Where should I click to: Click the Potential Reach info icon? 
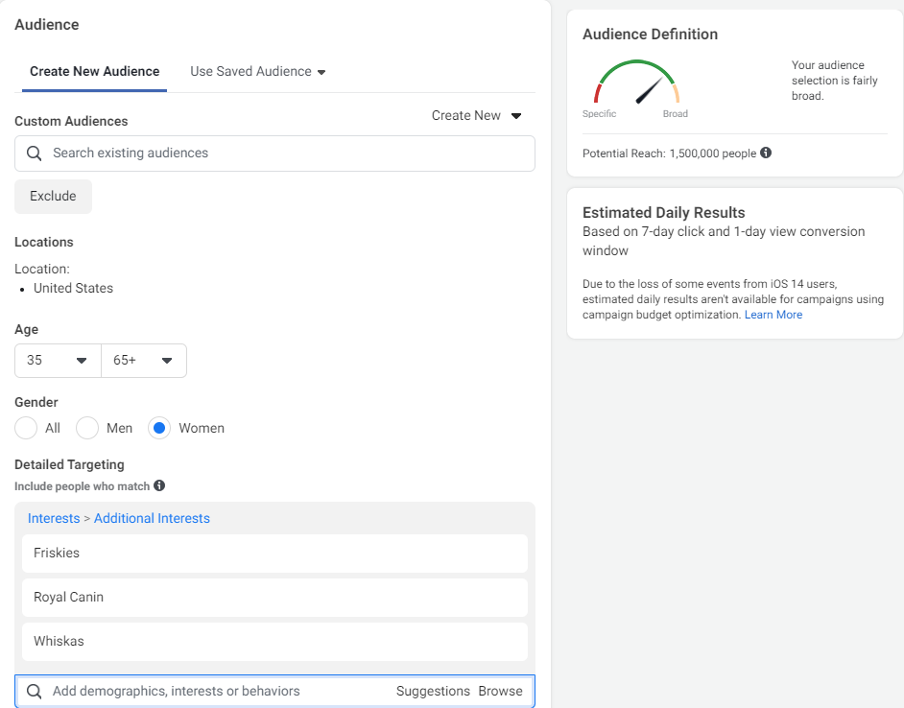[766, 153]
